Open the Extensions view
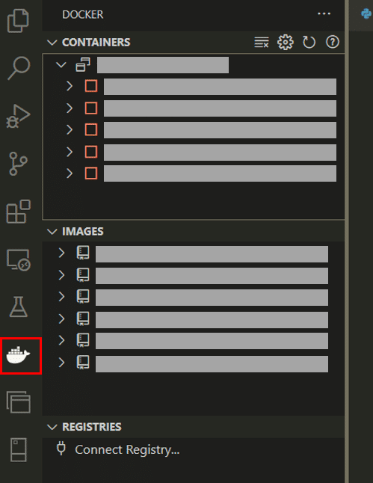Screen dimensions: 373x483 click(x=19, y=212)
